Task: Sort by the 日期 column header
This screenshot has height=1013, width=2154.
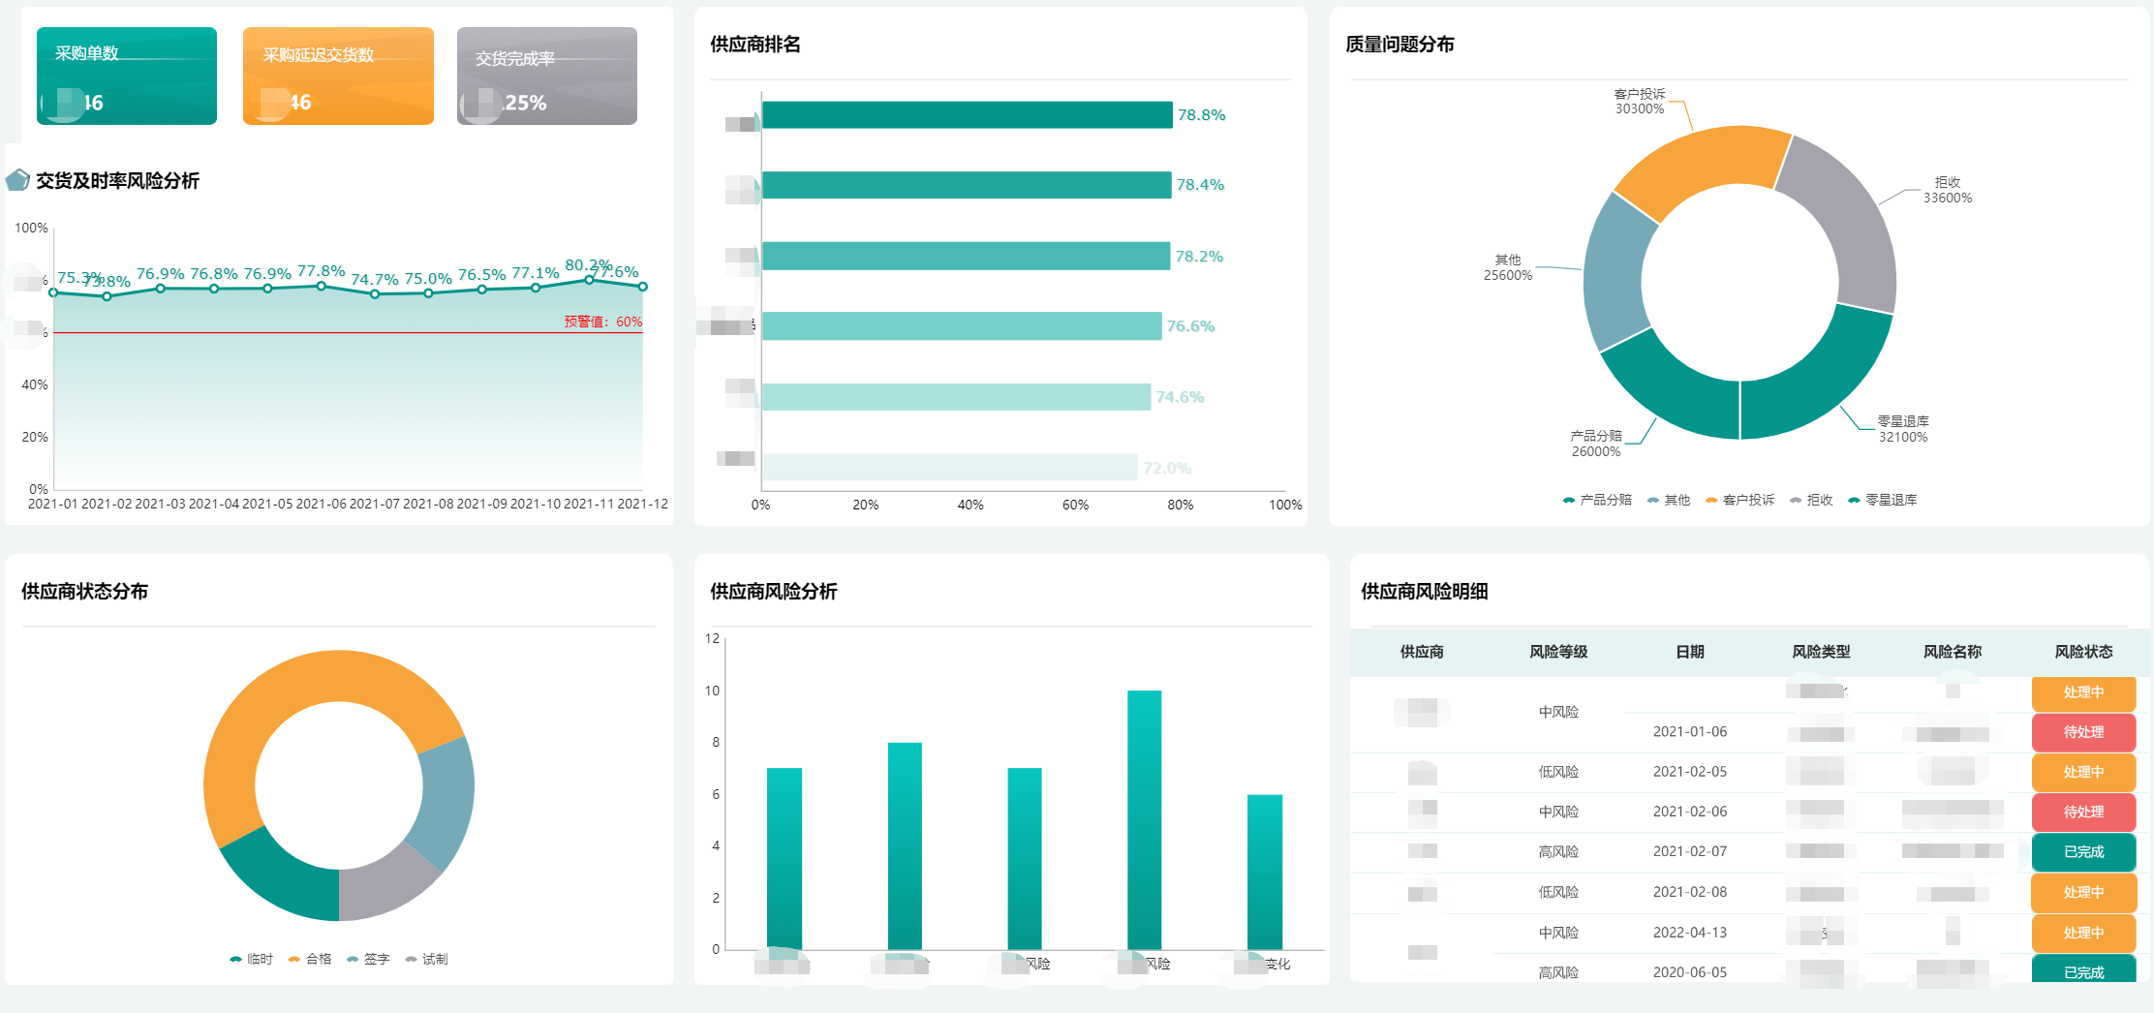Action: pos(1690,652)
